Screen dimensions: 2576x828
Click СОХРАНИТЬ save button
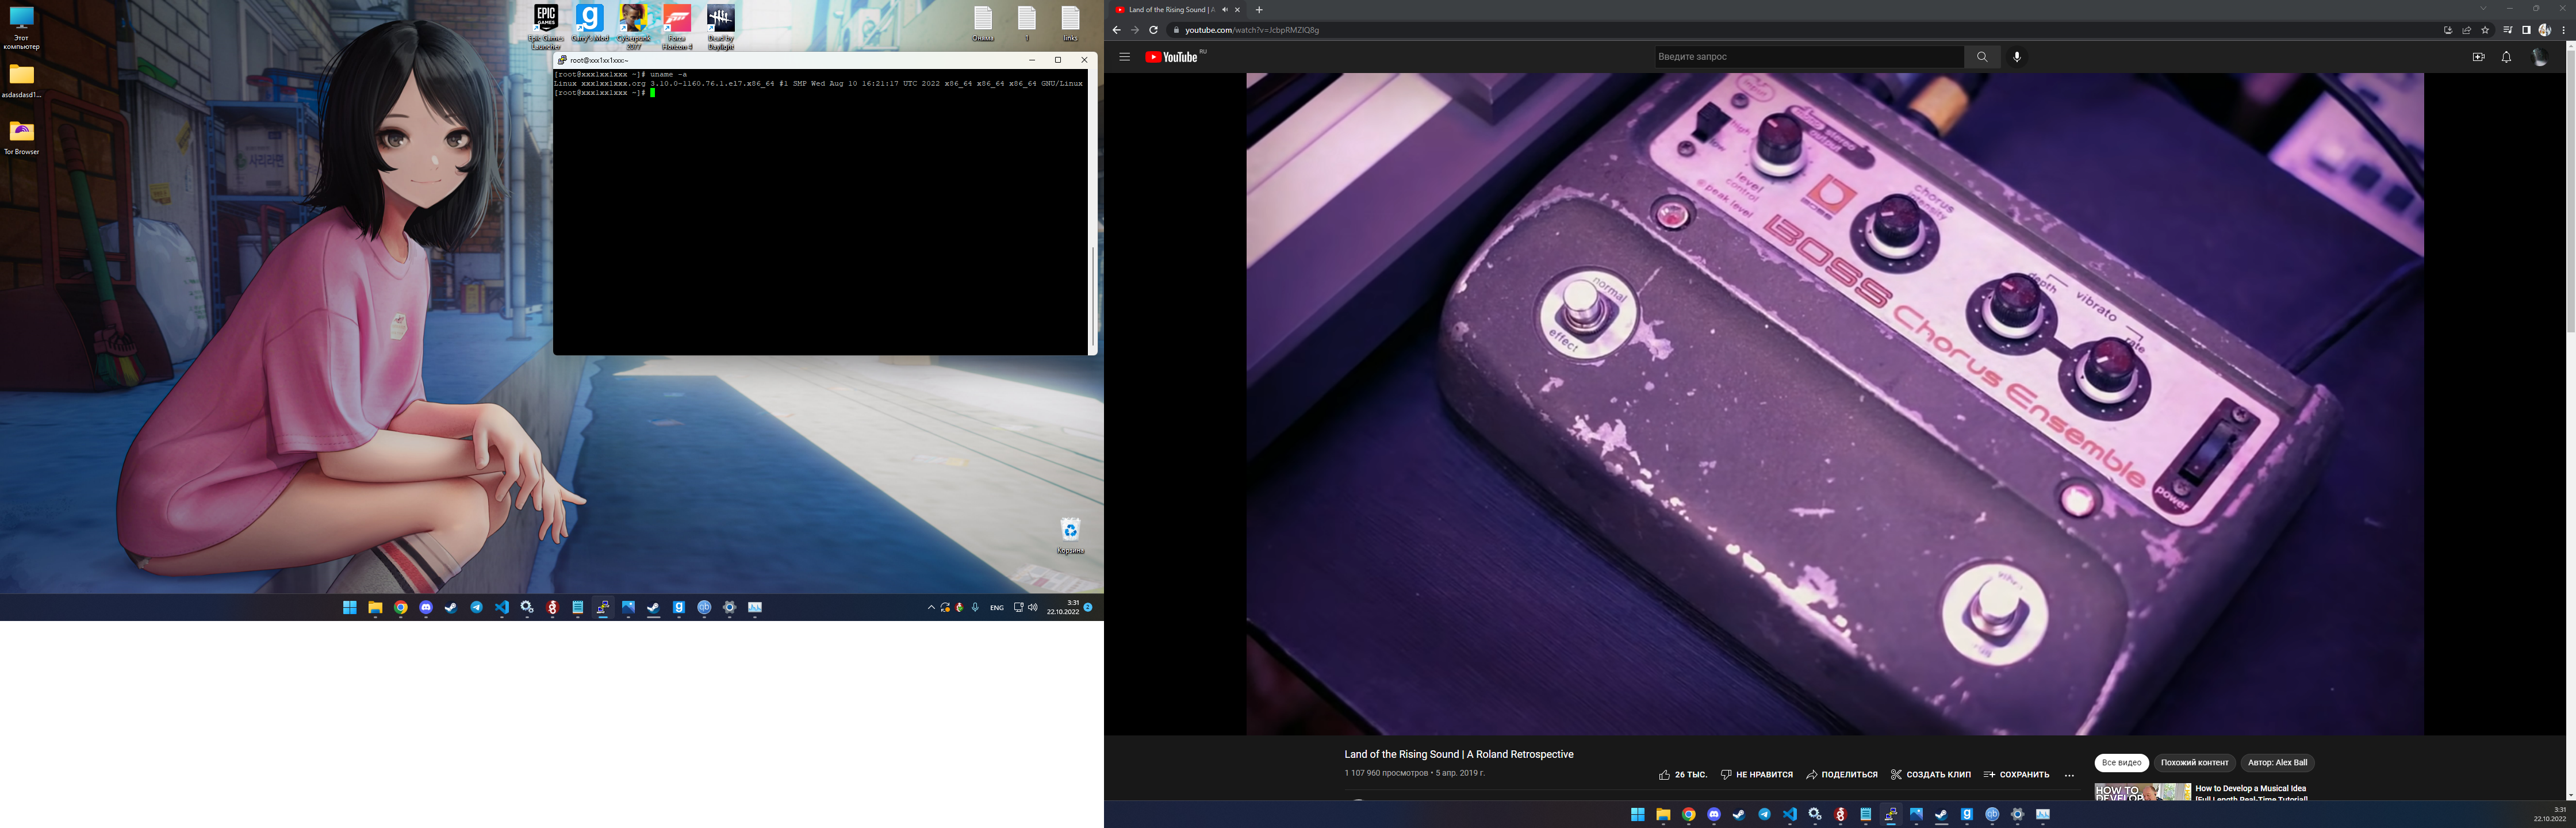tap(2016, 774)
